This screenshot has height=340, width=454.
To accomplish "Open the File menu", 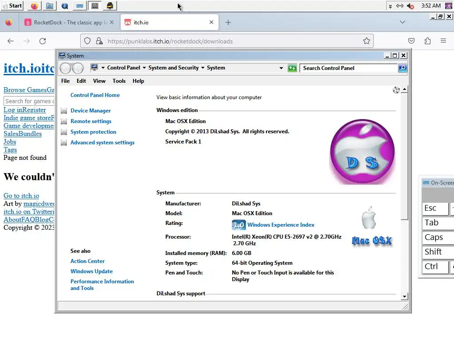I will (66, 81).
